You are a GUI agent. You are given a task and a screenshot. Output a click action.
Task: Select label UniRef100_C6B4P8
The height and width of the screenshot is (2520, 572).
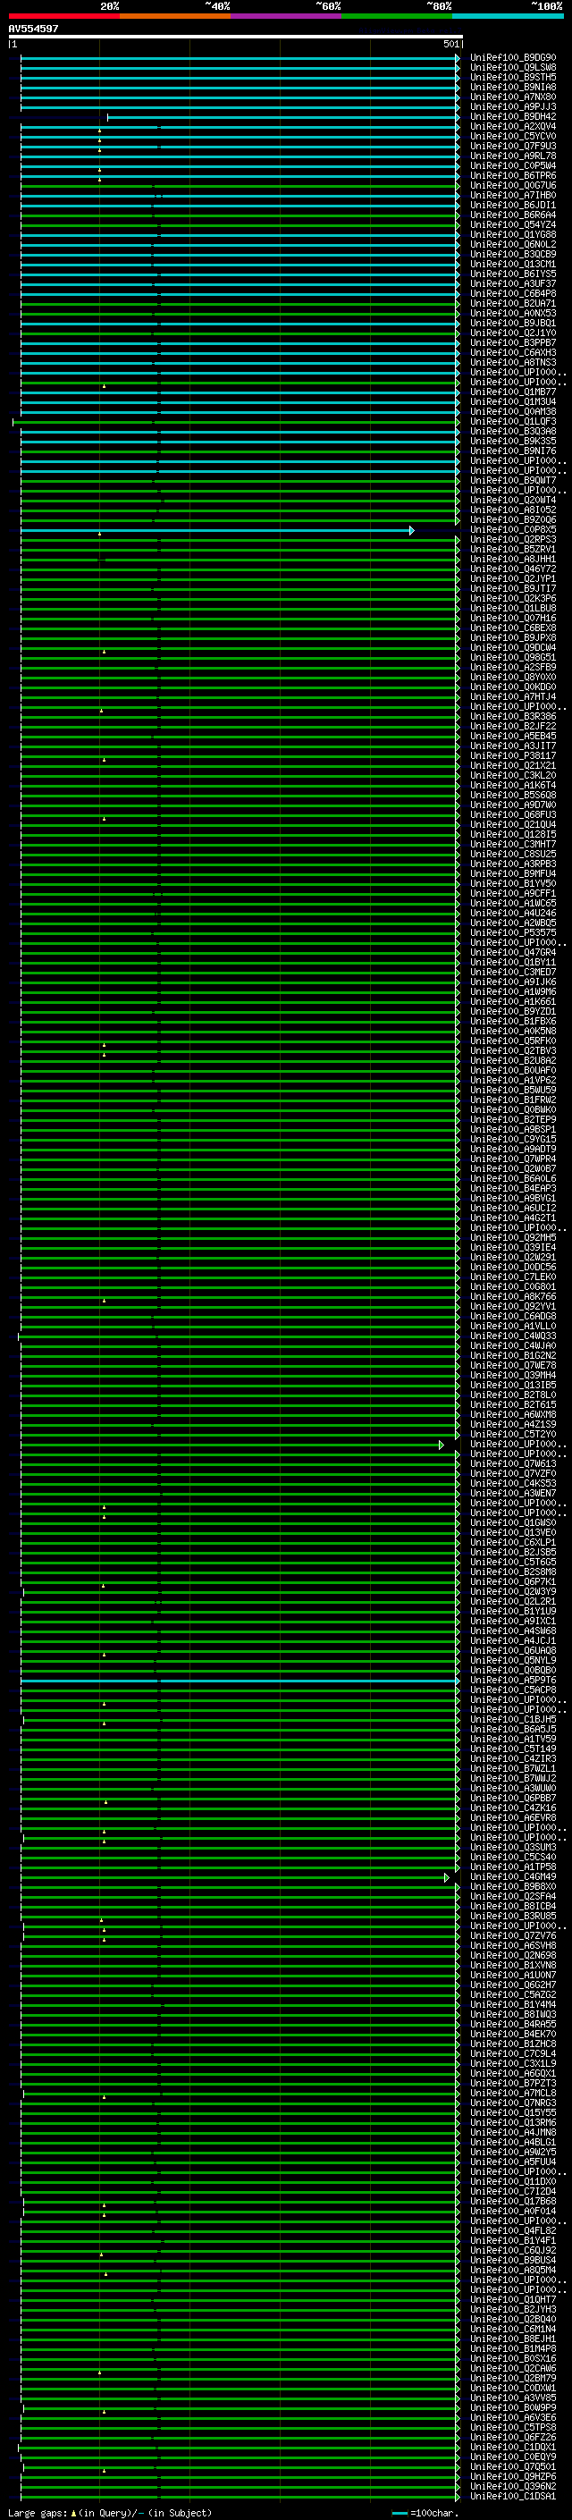(513, 293)
